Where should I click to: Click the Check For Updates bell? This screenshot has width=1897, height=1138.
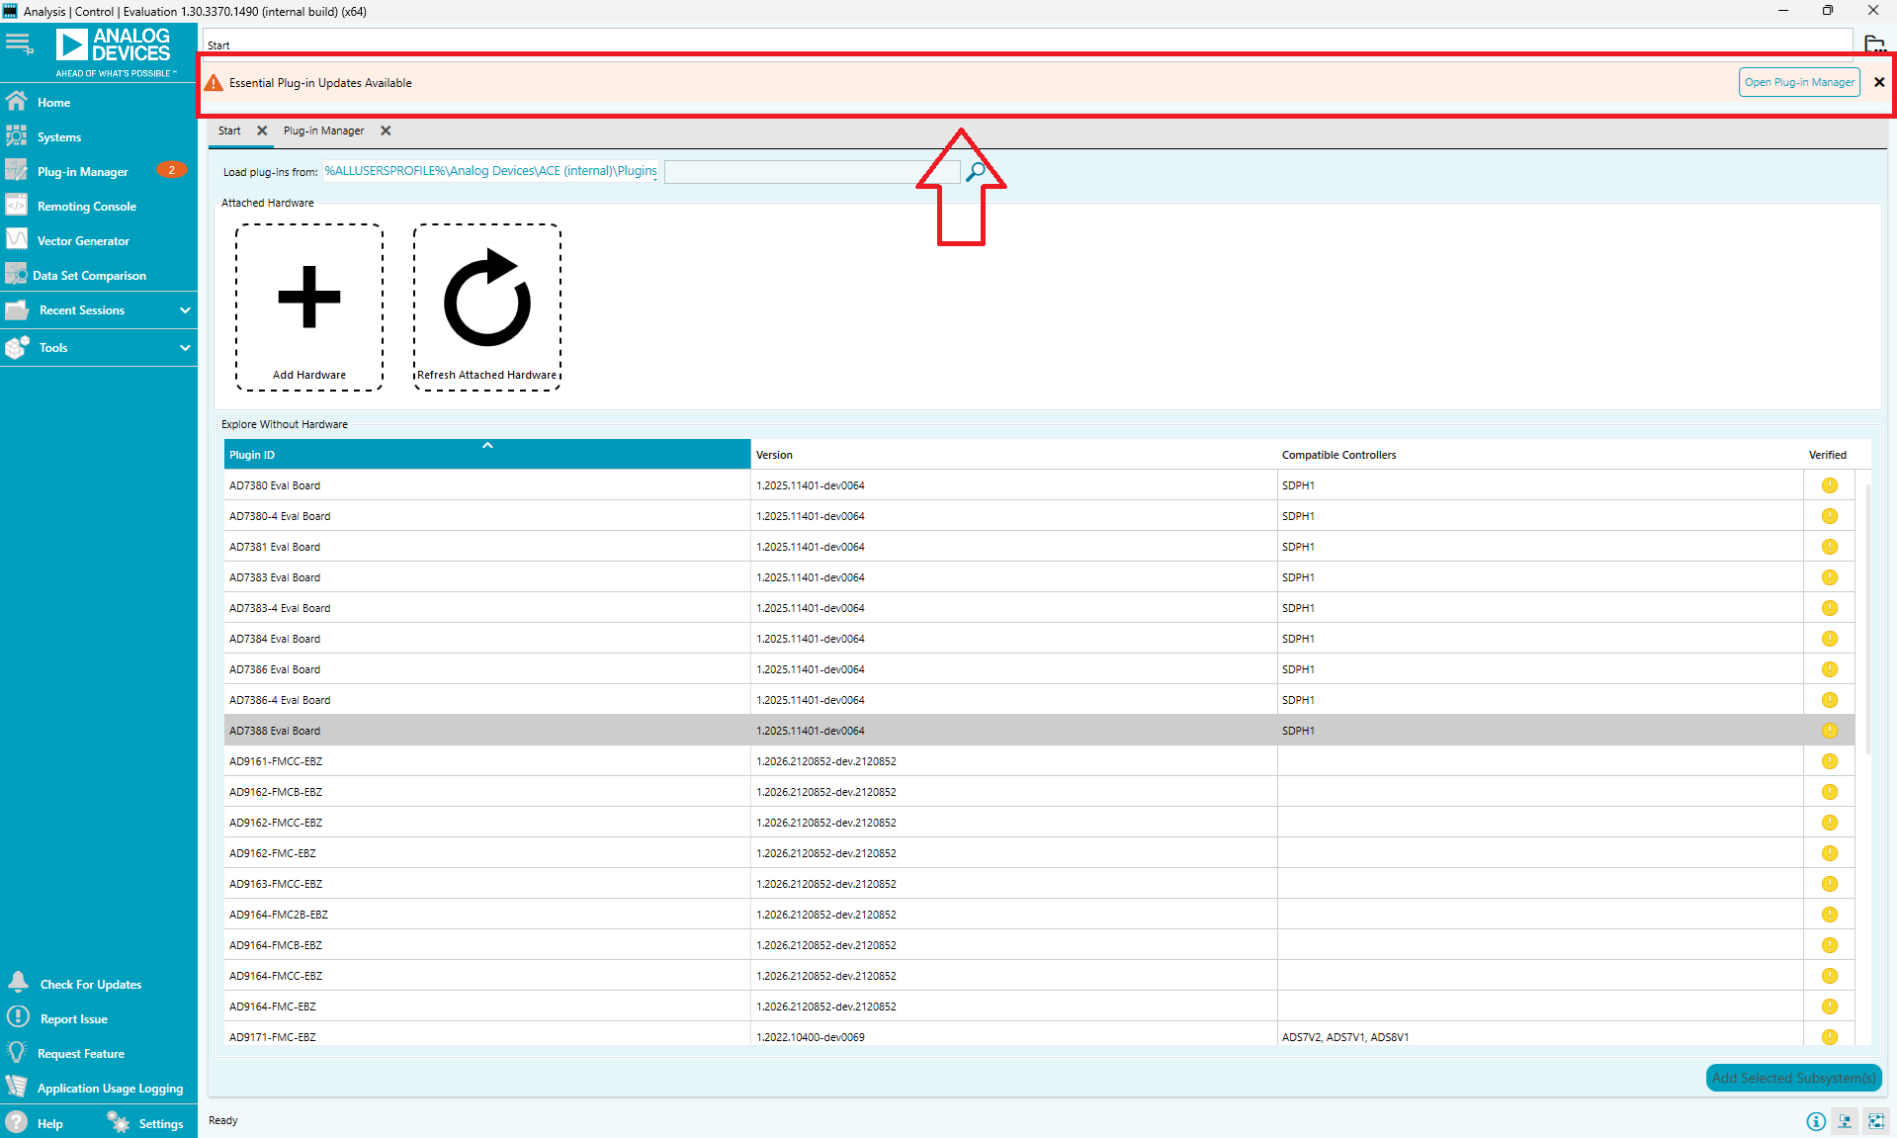(18, 982)
